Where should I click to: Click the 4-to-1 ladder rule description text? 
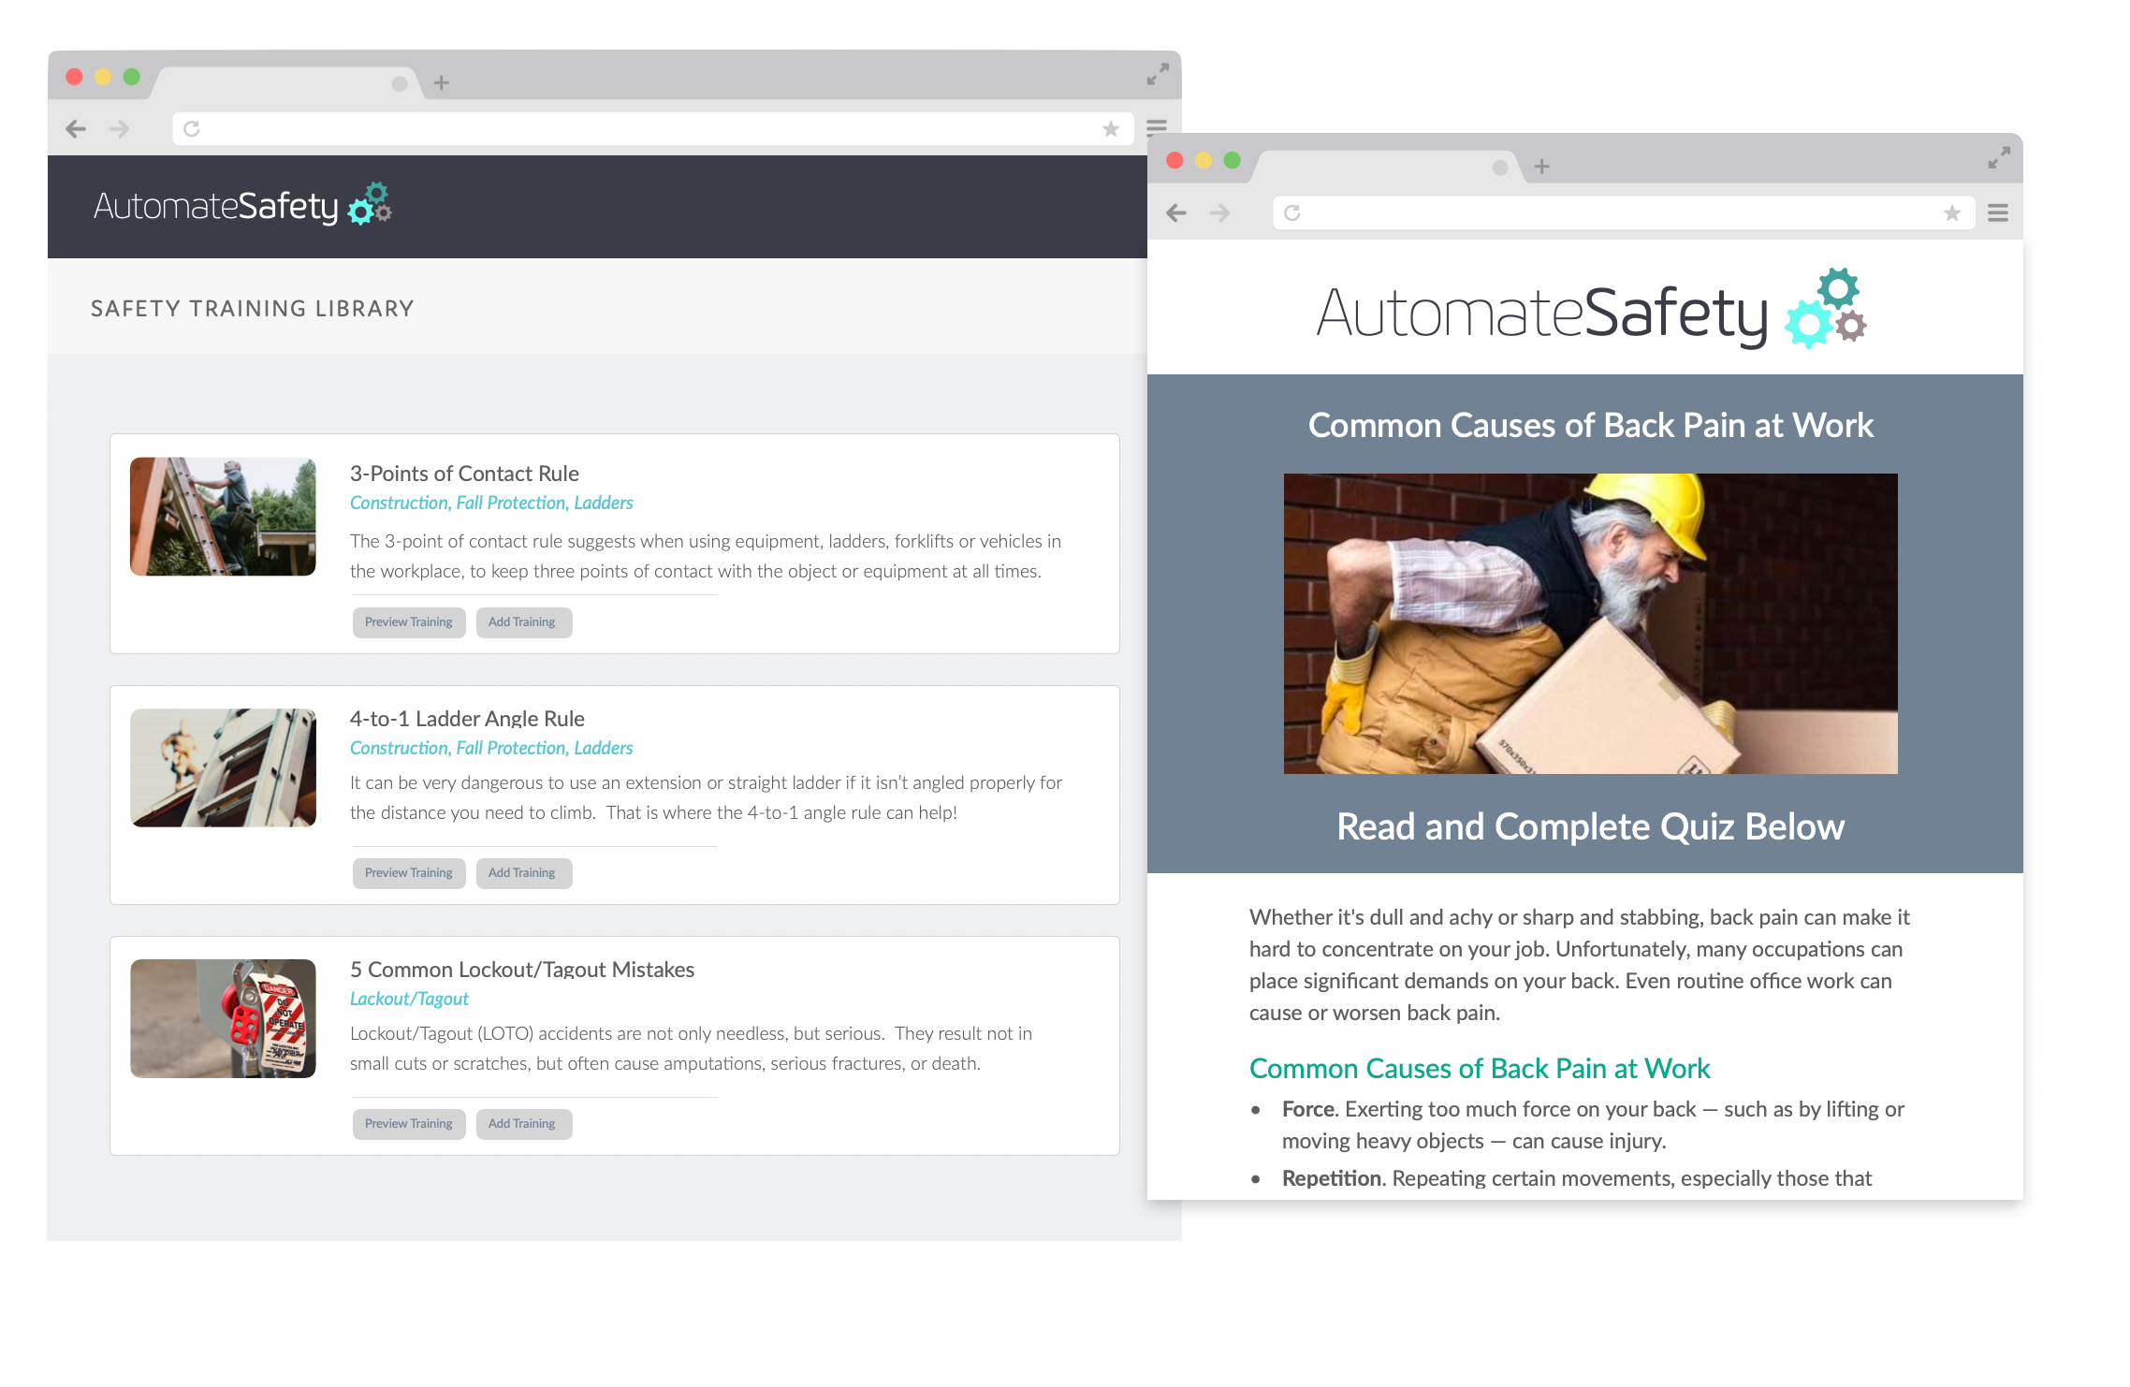706,797
